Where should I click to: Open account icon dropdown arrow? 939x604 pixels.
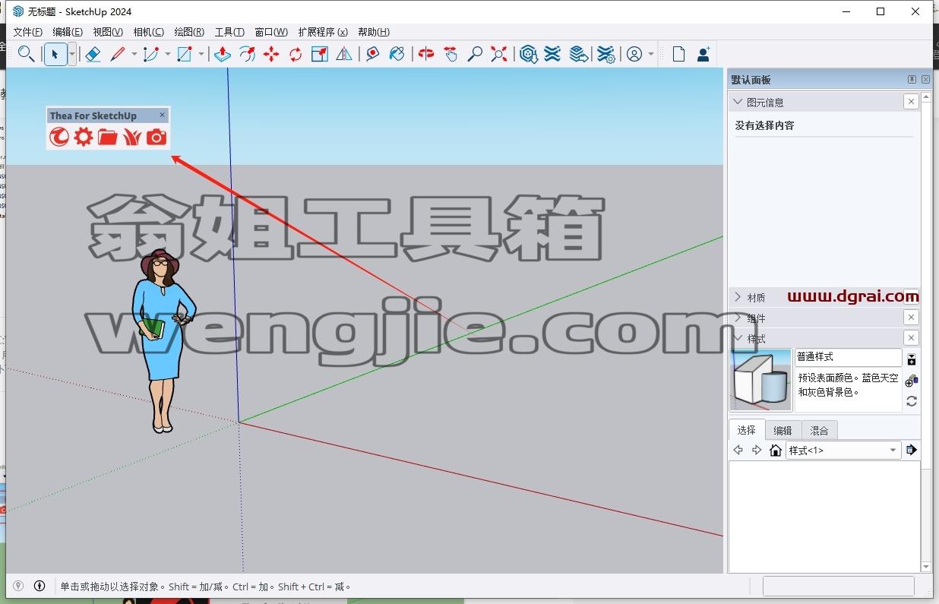coord(651,54)
